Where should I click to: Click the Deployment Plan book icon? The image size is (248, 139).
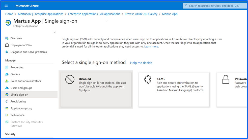tap(7, 45)
